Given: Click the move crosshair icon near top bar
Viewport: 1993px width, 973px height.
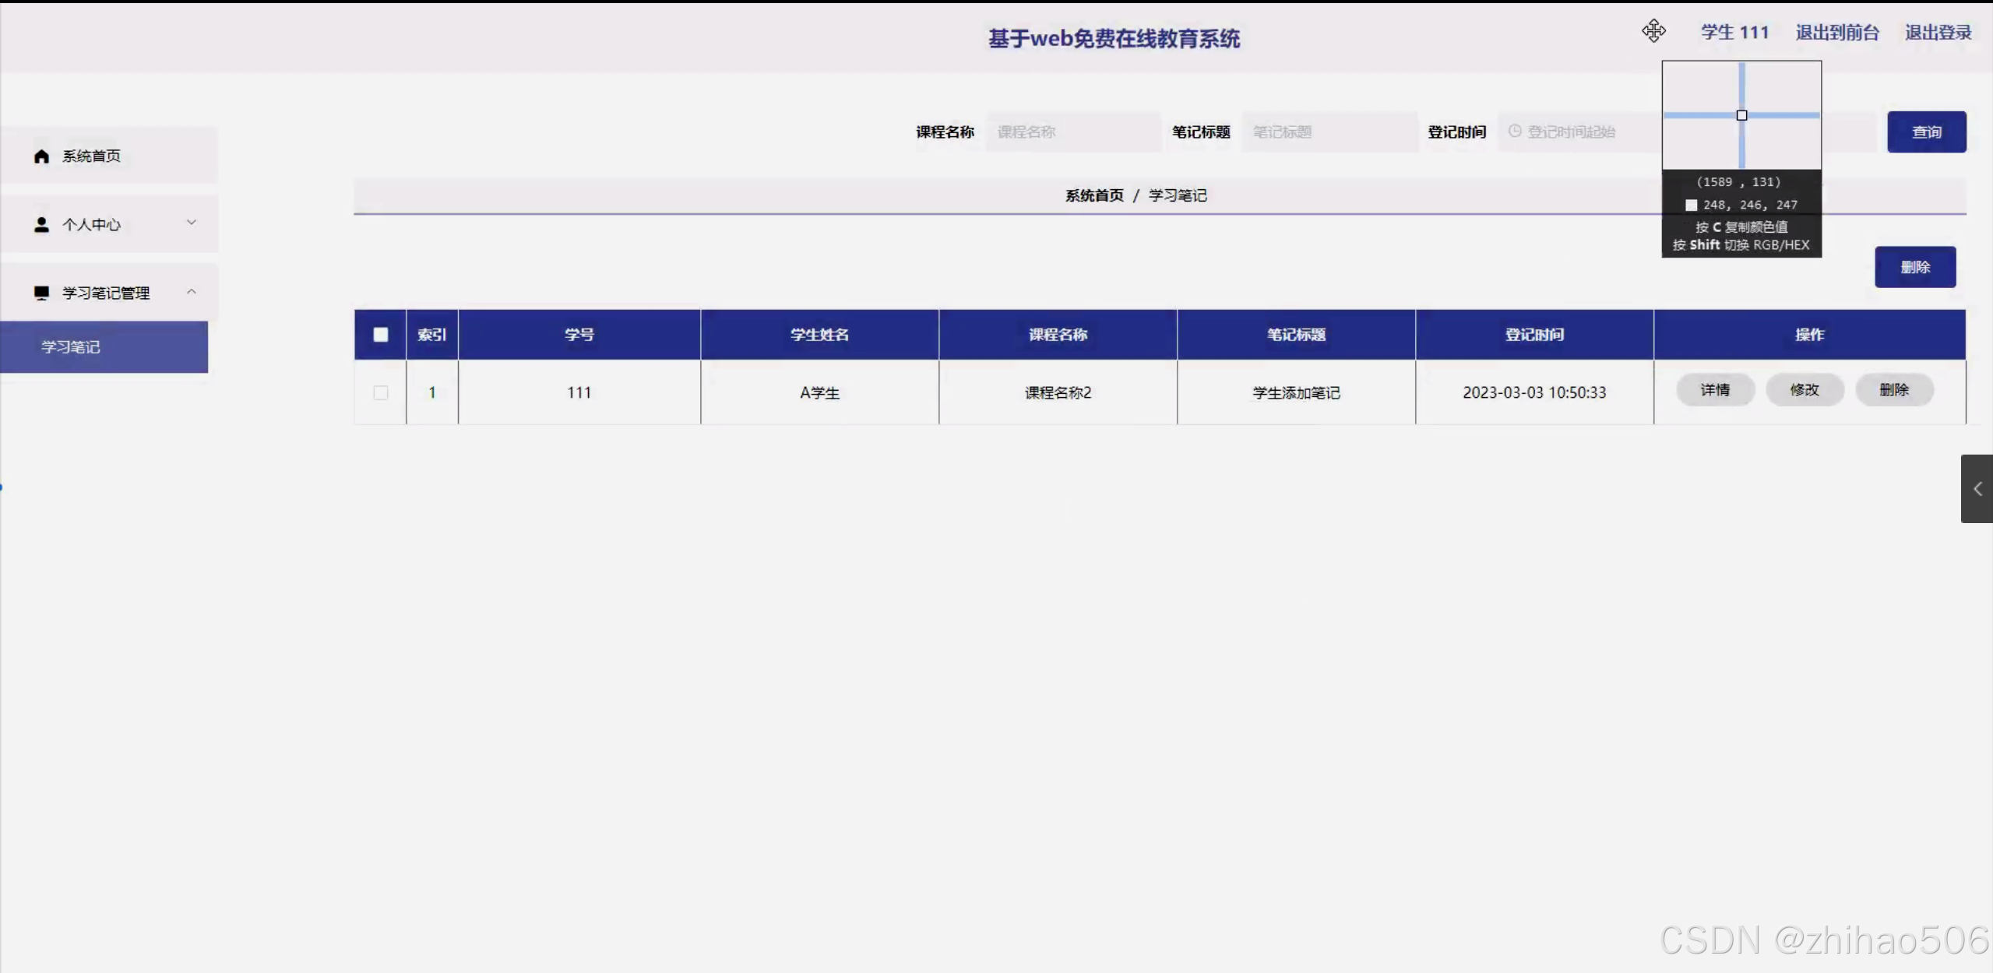Looking at the screenshot, I should pyautogui.click(x=1654, y=31).
